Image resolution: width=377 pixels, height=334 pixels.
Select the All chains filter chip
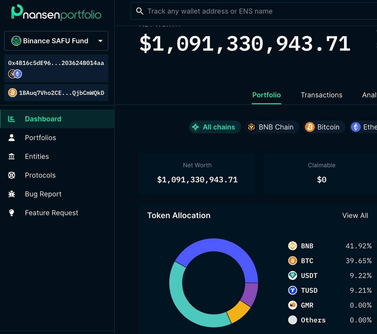pos(215,127)
